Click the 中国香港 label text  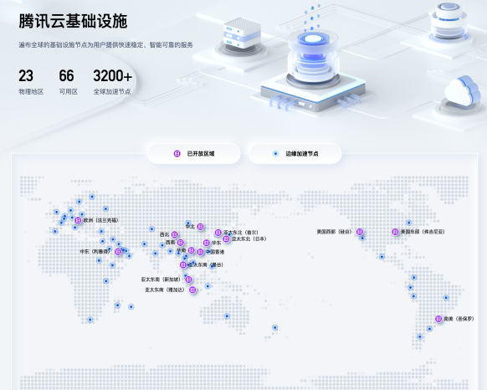coord(215,252)
